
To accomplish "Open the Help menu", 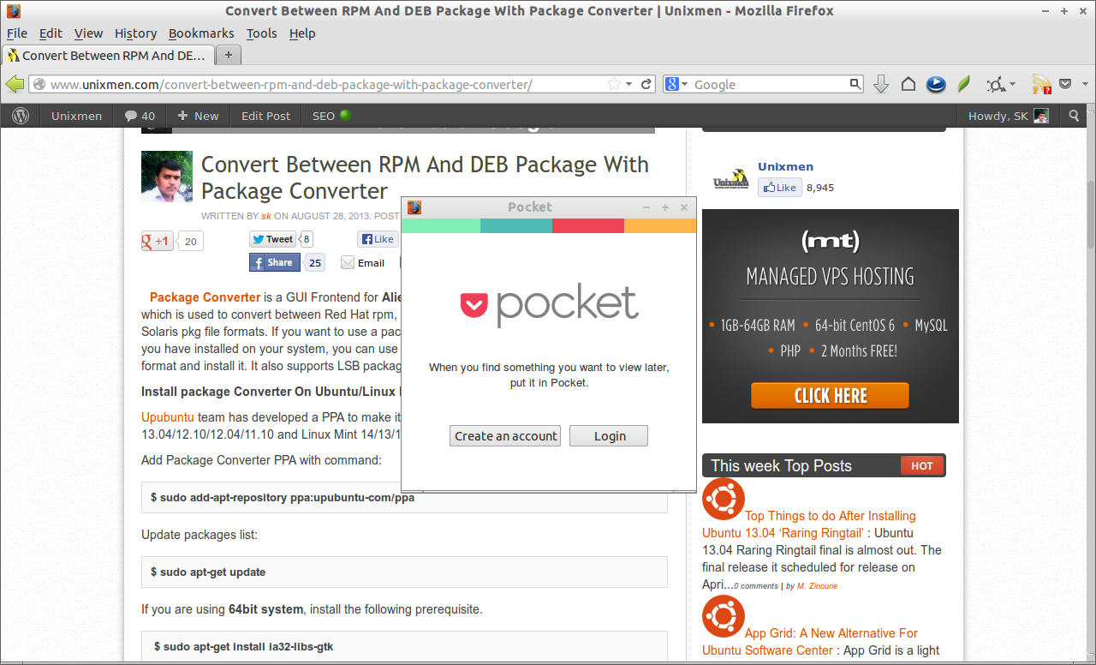I will coord(302,33).
